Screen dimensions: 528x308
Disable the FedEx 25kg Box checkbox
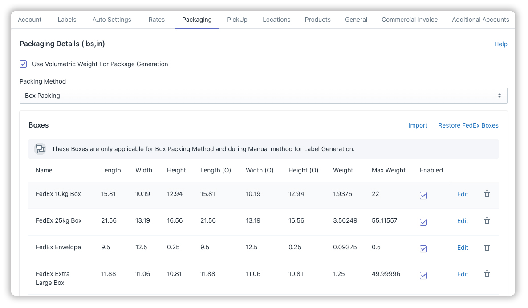[x=423, y=222]
